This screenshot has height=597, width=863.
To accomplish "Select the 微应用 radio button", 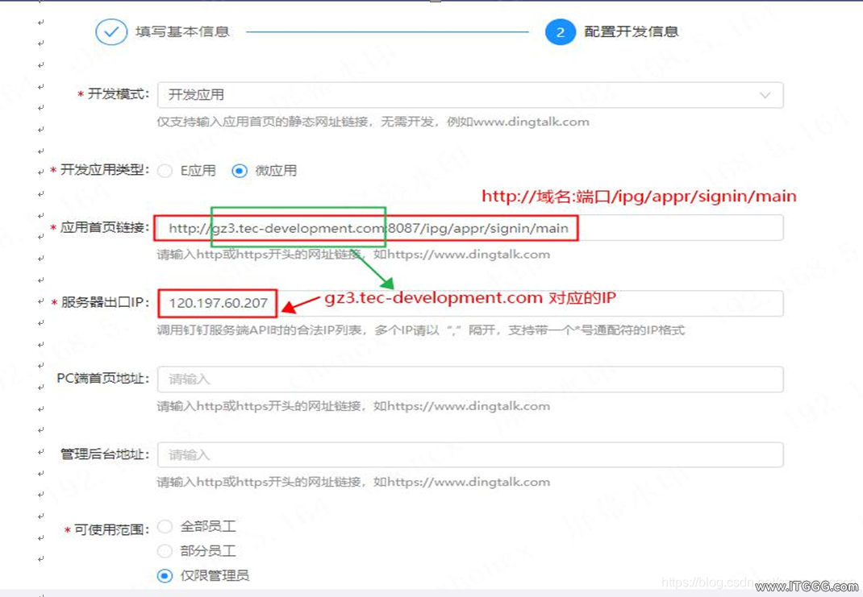I will (x=240, y=171).
